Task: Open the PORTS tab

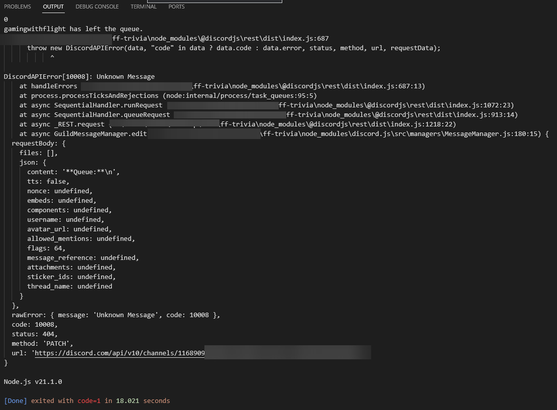Action: (177, 7)
